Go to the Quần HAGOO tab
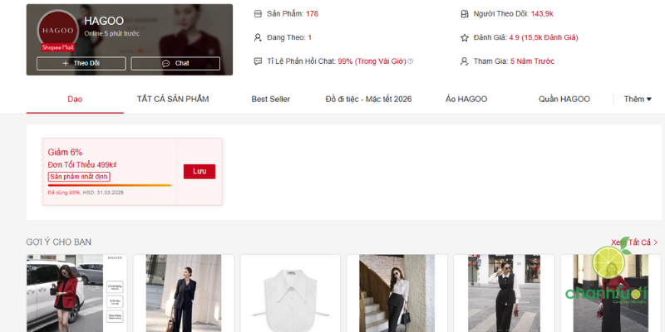665x332 pixels. tap(564, 100)
